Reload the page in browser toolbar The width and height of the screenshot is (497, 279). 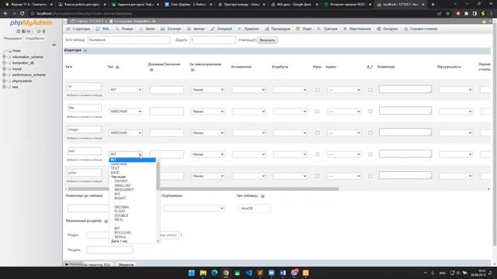point(23,14)
